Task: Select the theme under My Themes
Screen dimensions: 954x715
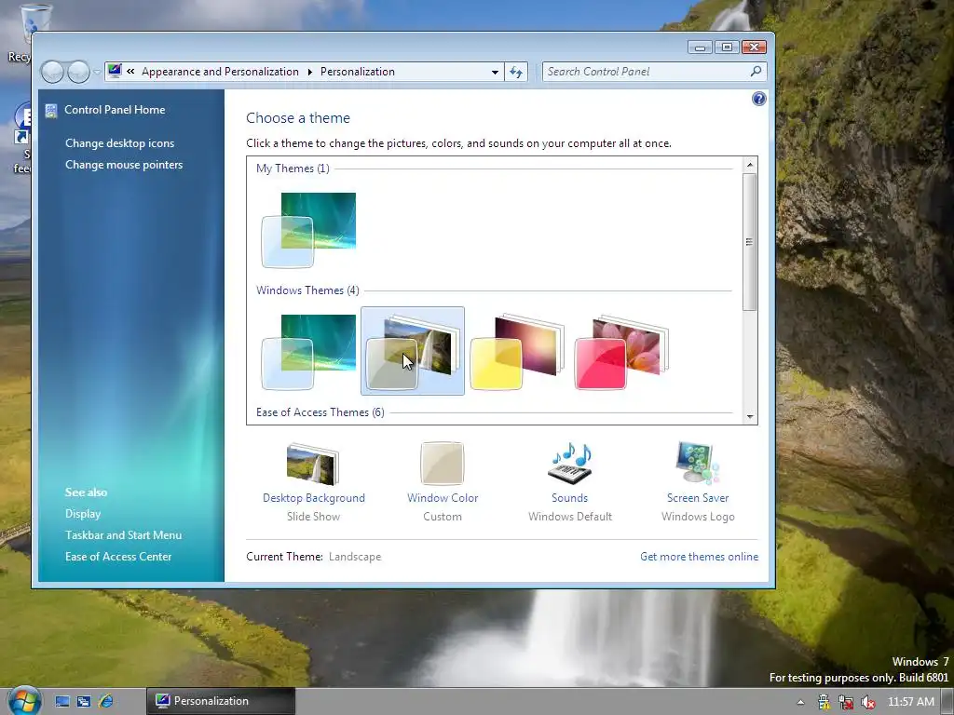Action: (x=308, y=230)
